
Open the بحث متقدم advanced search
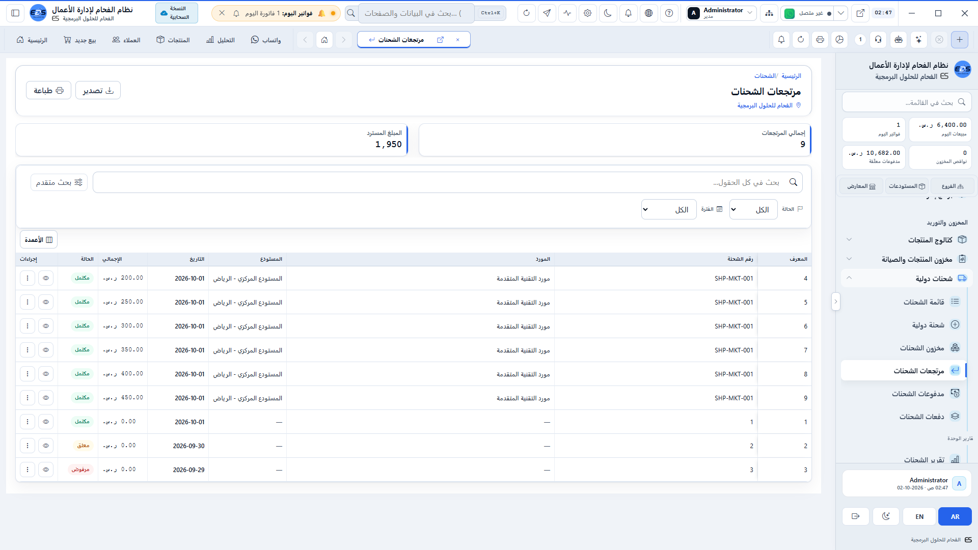pyautogui.click(x=59, y=182)
